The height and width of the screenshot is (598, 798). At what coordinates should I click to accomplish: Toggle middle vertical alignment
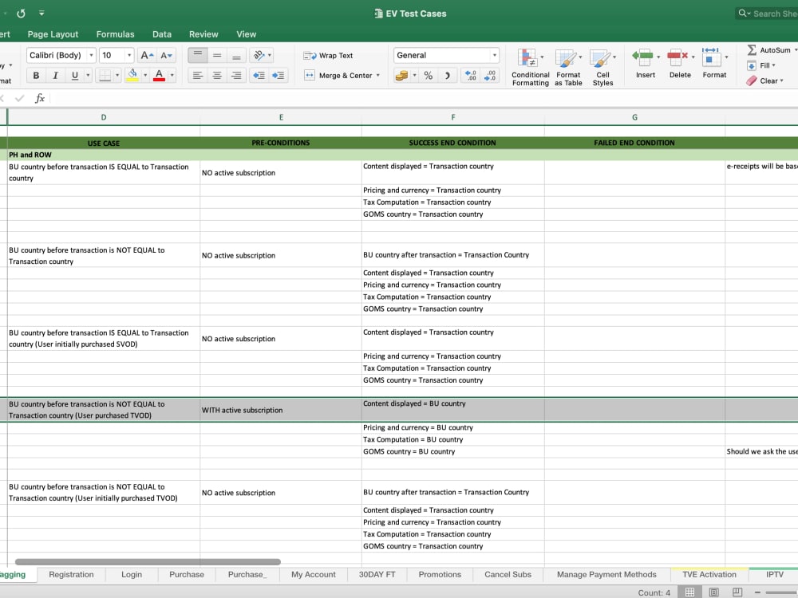click(217, 55)
